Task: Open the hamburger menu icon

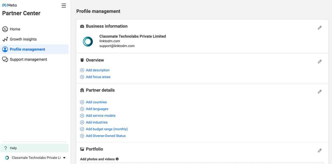Action: 64,5
